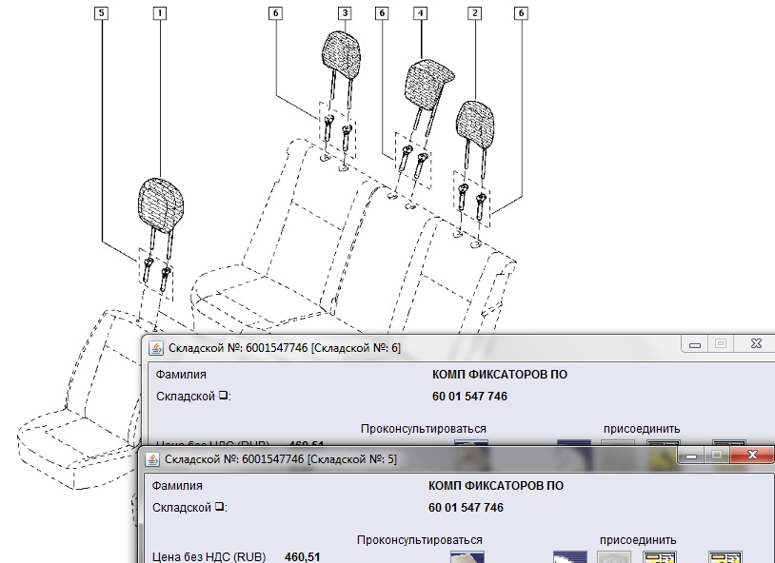Click callout number 5 in the diagram

click(x=102, y=13)
